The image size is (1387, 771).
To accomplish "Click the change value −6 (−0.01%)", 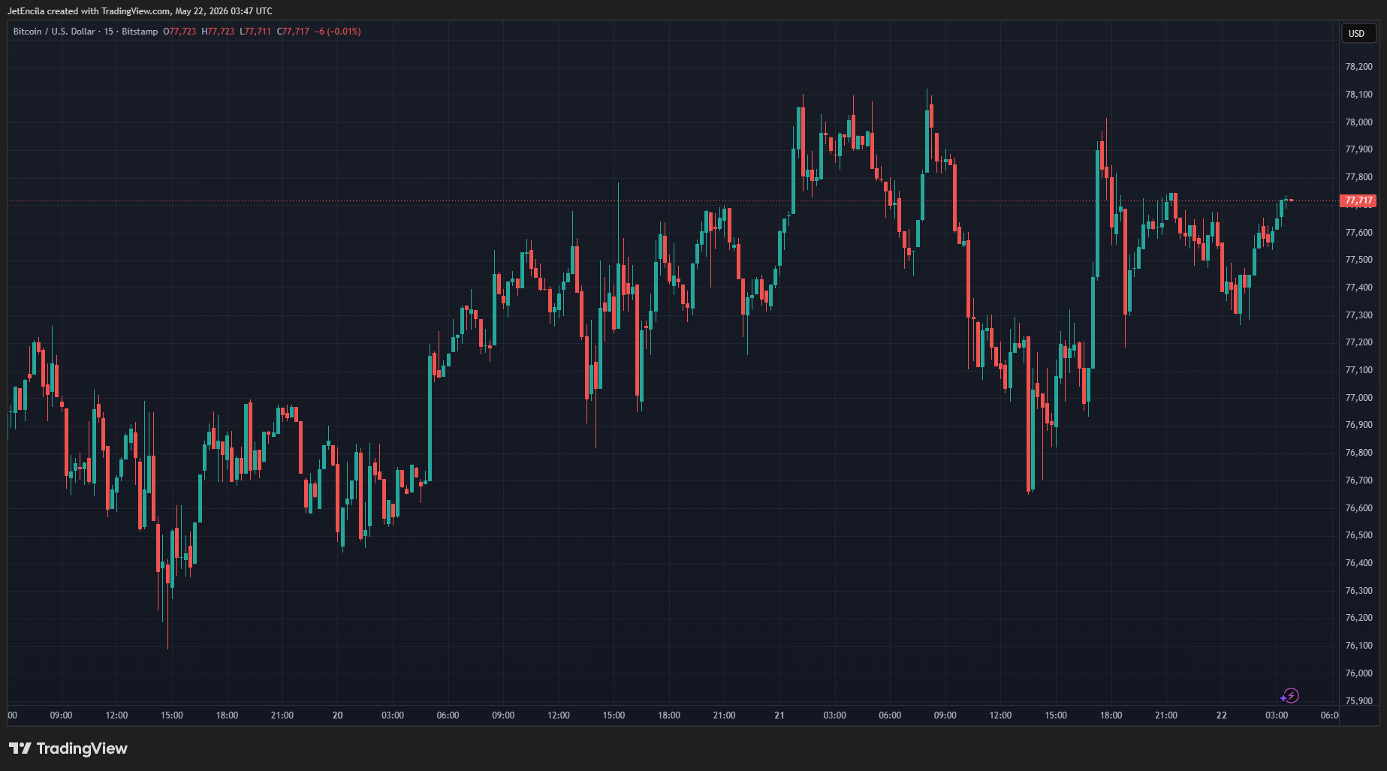I will tap(338, 32).
